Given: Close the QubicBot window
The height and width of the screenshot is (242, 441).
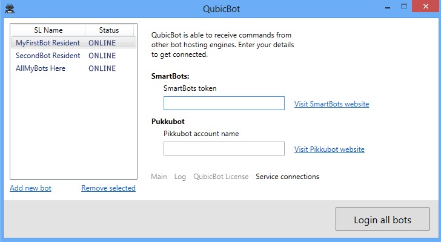Looking at the screenshot, I should (x=426, y=7).
